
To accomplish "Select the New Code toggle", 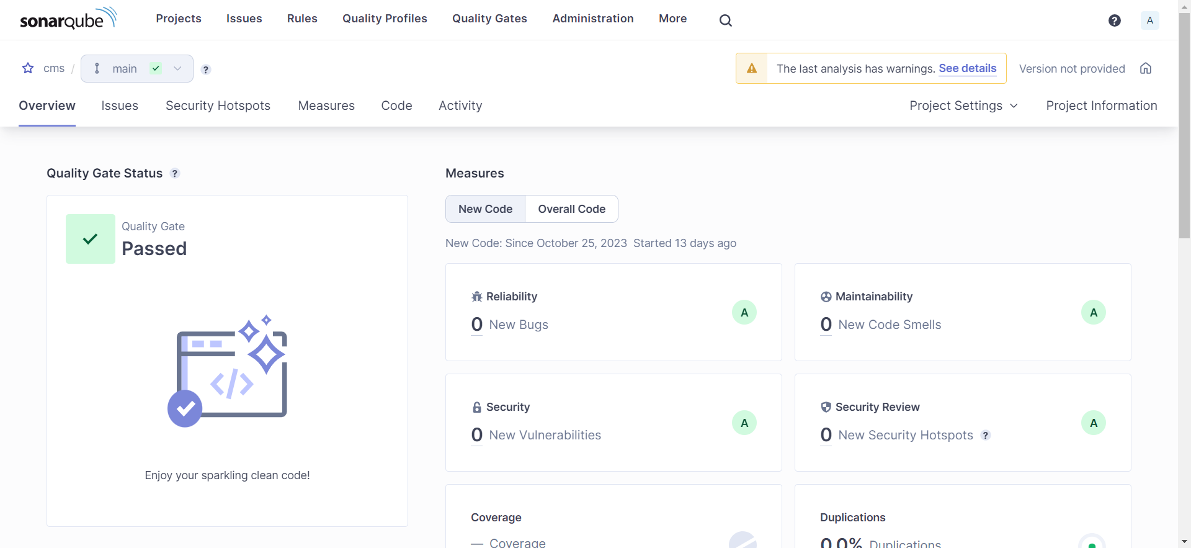I will click(485, 209).
